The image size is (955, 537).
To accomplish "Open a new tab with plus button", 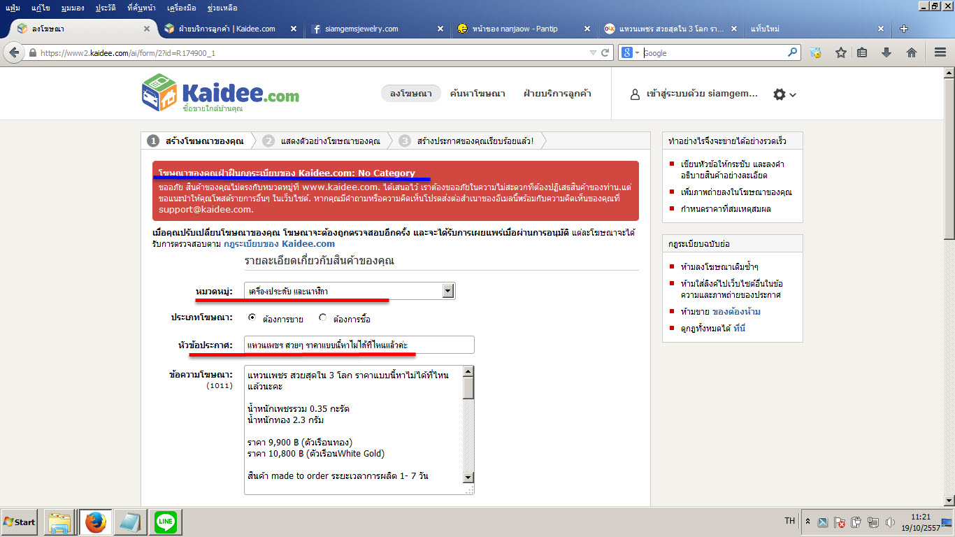I will pos(904,29).
